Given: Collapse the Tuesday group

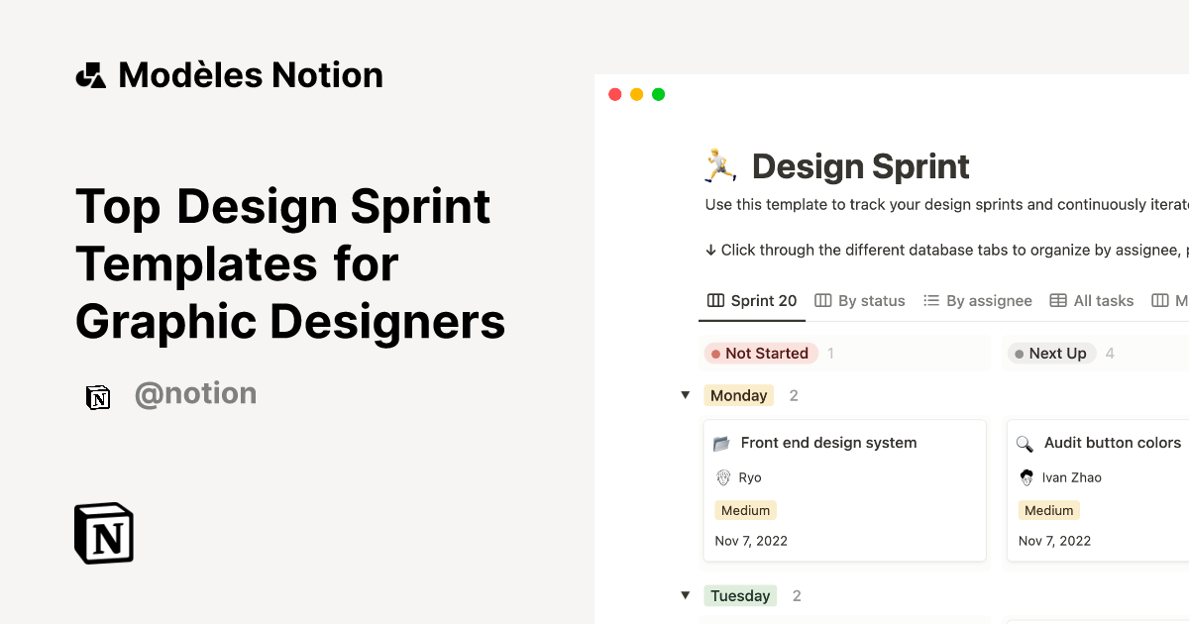Looking at the screenshot, I should point(686,595).
